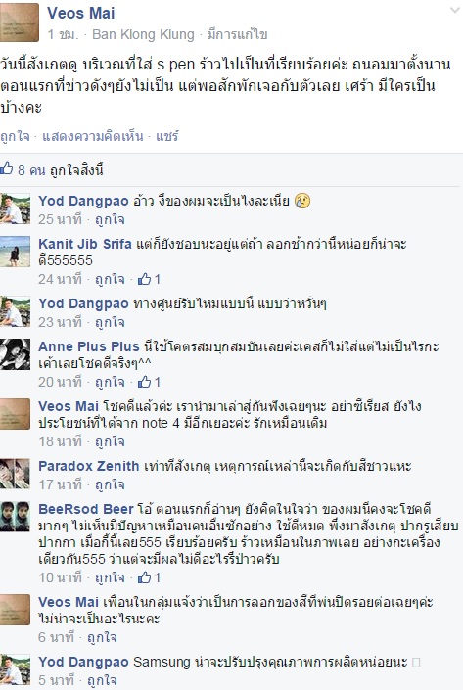463x690 pixels.
Task: Click like-count thumb on Kanit Jib Srifa comment
Action: 144,279
